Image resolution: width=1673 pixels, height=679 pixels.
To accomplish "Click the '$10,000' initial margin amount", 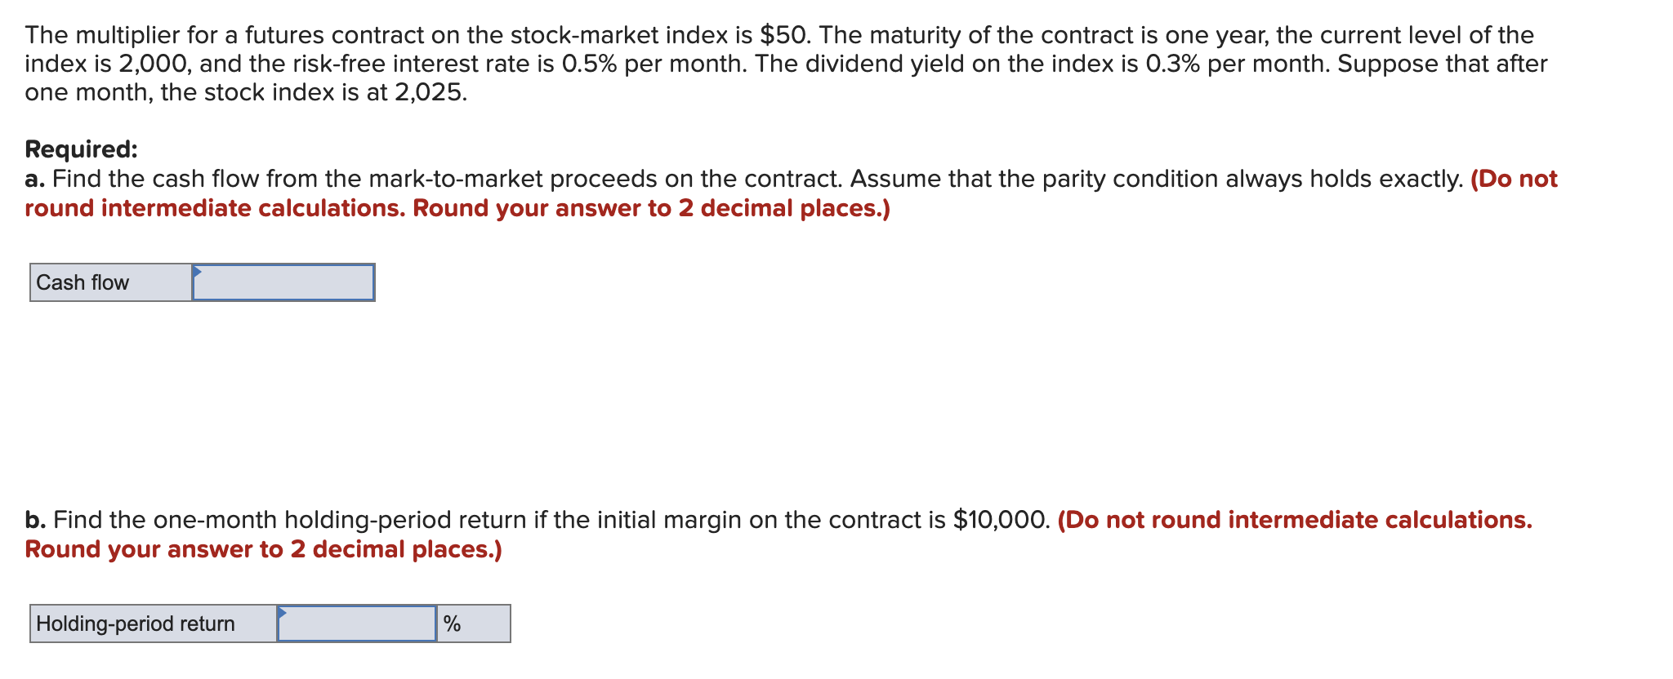I will [x=1000, y=520].
